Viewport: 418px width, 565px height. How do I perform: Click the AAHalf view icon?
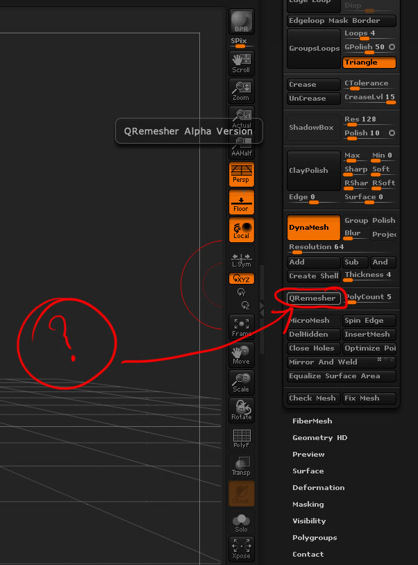point(242,149)
